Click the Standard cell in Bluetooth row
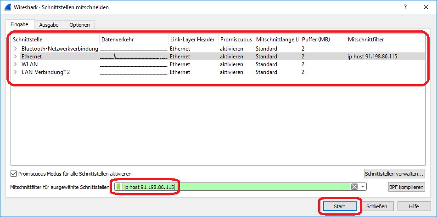 266,49
